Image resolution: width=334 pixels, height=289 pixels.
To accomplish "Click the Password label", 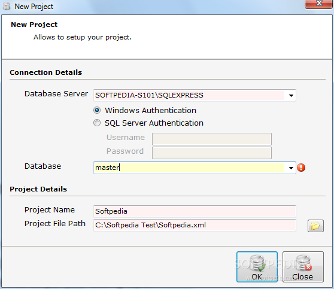I will [125, 151].
